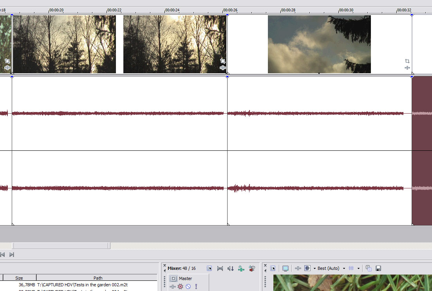Save preview snapshot to file

click(x=378, y=268)
